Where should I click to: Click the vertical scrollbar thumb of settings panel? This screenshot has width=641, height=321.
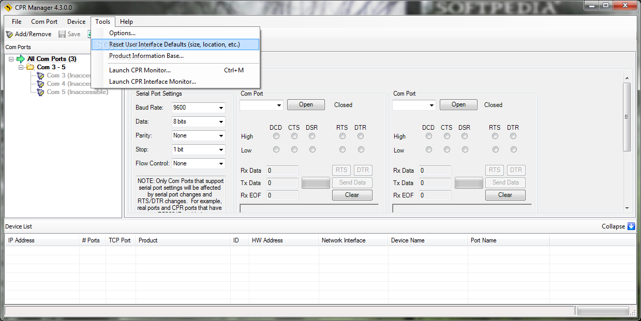click(627, 117)
